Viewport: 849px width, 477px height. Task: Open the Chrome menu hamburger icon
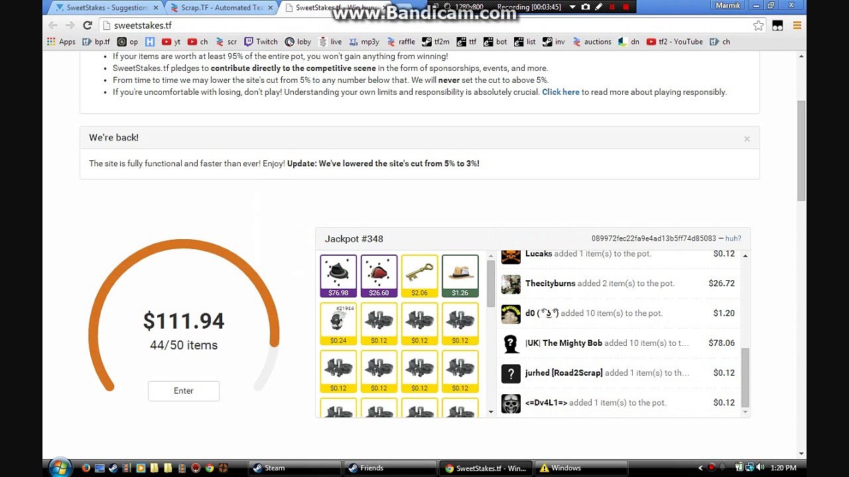[x=797, y=25]
